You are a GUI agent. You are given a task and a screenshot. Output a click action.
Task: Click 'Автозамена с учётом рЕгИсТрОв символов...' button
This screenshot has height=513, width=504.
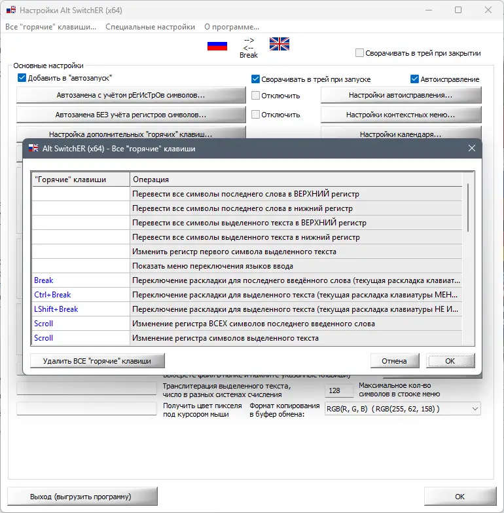point(131,95)
